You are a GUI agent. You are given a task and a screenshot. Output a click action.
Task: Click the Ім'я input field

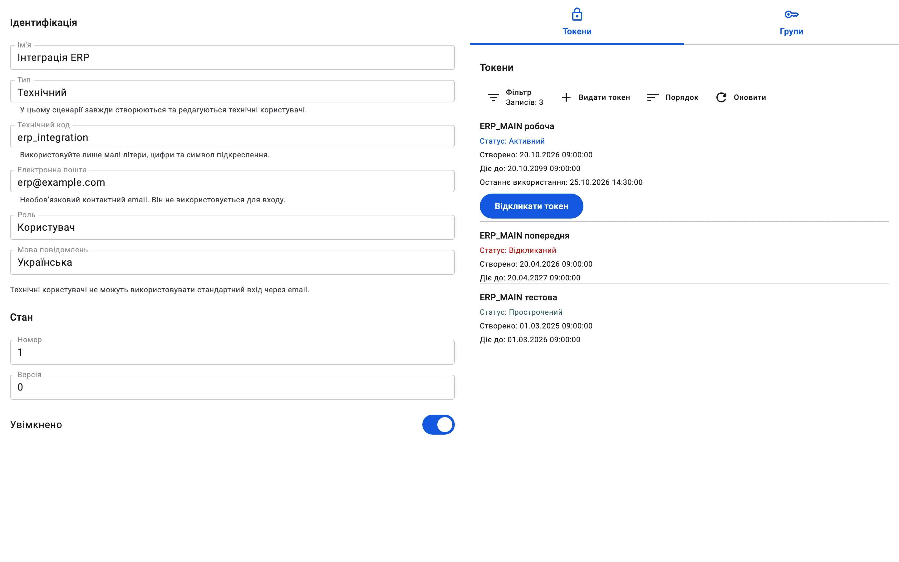point(232,58)
